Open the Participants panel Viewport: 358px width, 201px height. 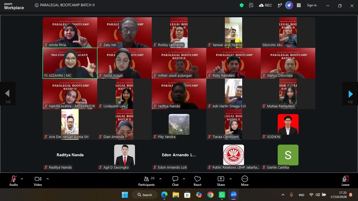click(x=147, y=181)
